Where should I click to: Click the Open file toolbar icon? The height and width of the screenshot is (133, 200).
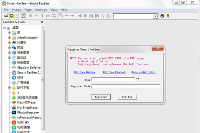click(x=6, y=16)
